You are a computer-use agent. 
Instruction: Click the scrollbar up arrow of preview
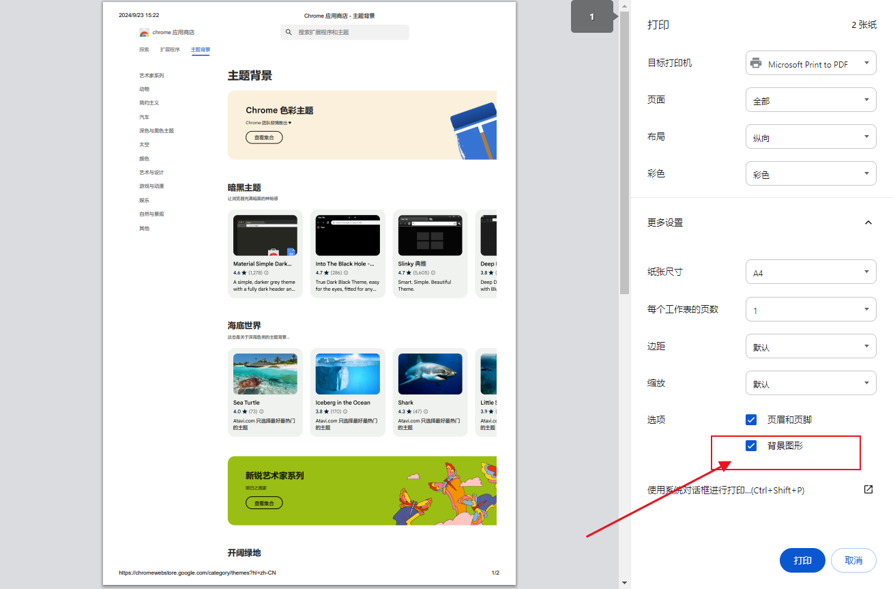624,5
